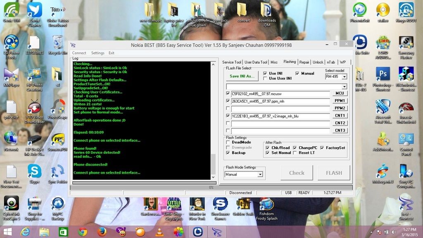Click the Save INI As button
Image resolution: width=423 pixels, height=238 pixels.
click(242, 76)
